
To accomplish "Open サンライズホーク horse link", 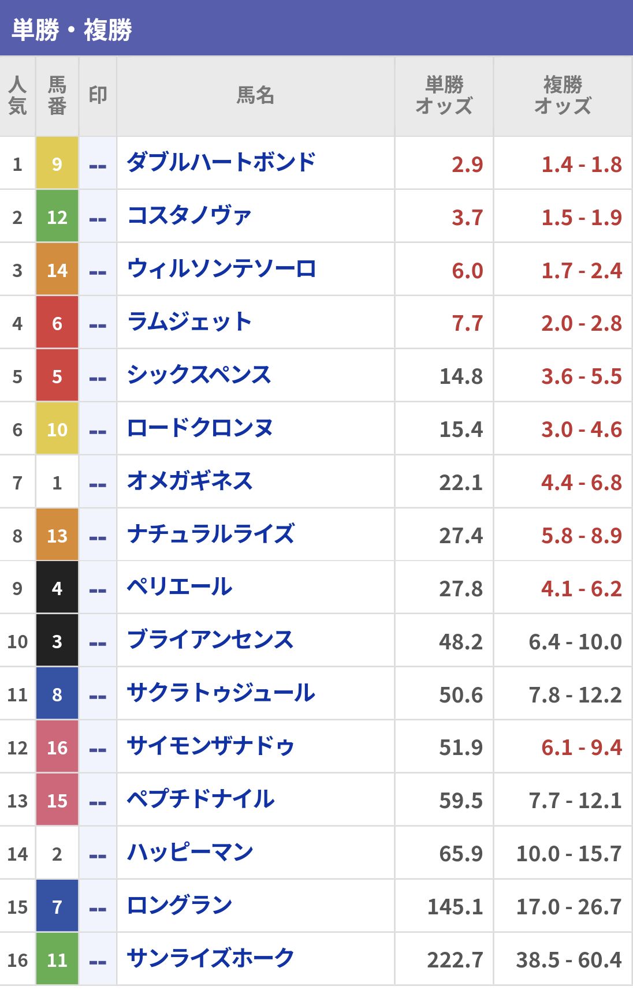I will pyautogui.click(x=210, y=959).
